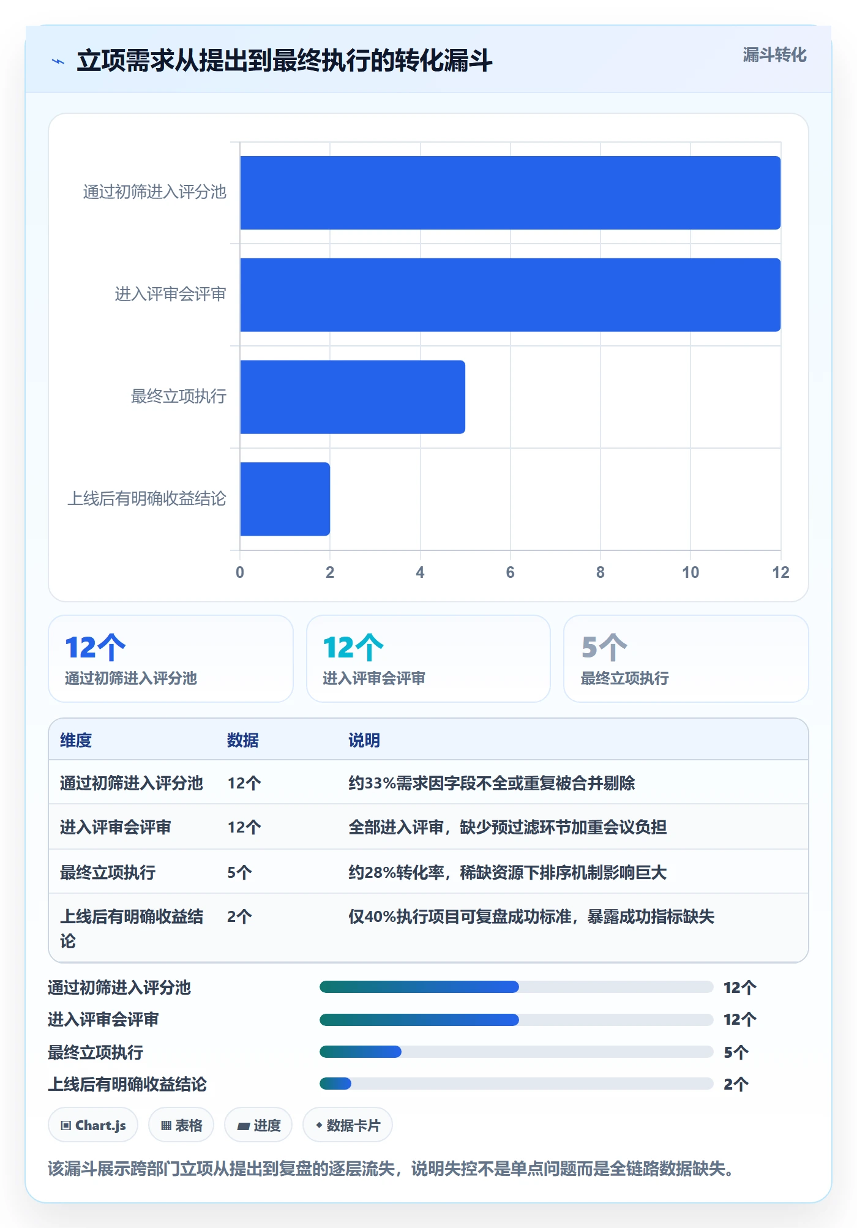Image resolution: width=857 pixels, height=1228 pixels.
Task: Click the 最终立项执行 progress bar
Action: pos(516,1052)
